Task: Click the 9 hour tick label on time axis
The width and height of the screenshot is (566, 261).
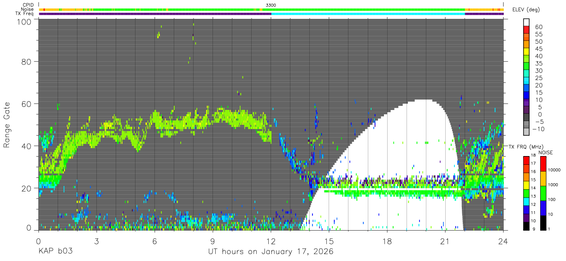Action: click(x=213, y=241)
